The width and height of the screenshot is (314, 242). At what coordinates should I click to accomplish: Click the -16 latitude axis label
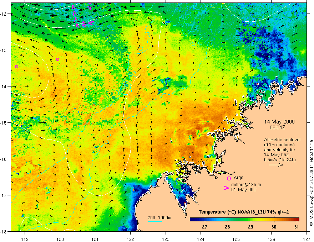pos(4,159)
